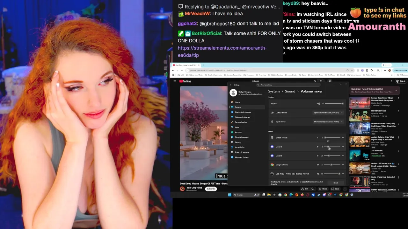
Task: Open File Explorer from taskbar
Action: 269,195
